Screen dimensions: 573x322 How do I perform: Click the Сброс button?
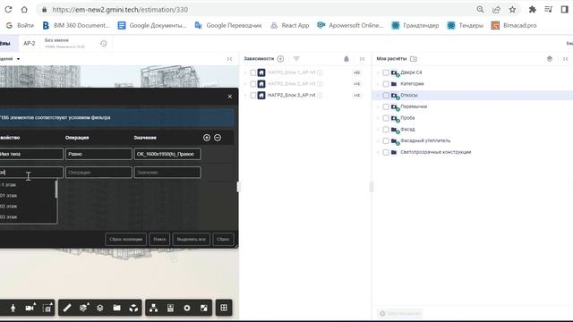pos(223,240)
